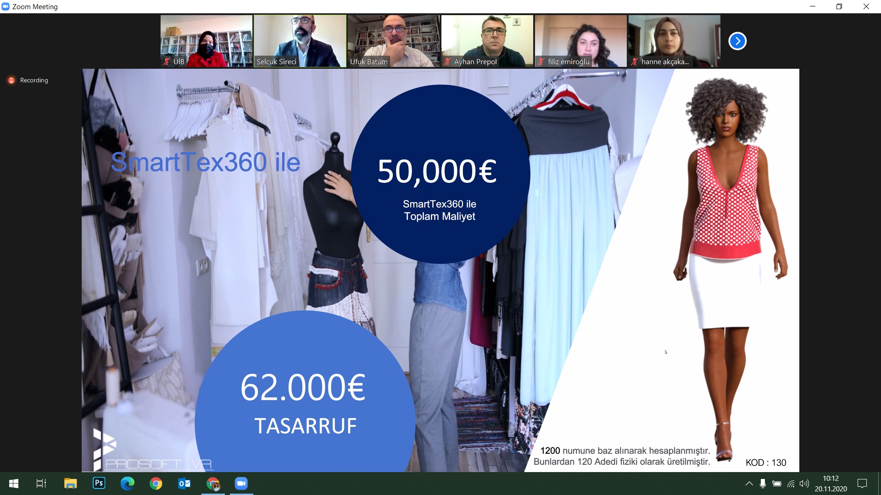This screenshot has height=495, width=881.
Task: Select filiz emiroğlu video thumbnail
Action: [581, 41]
